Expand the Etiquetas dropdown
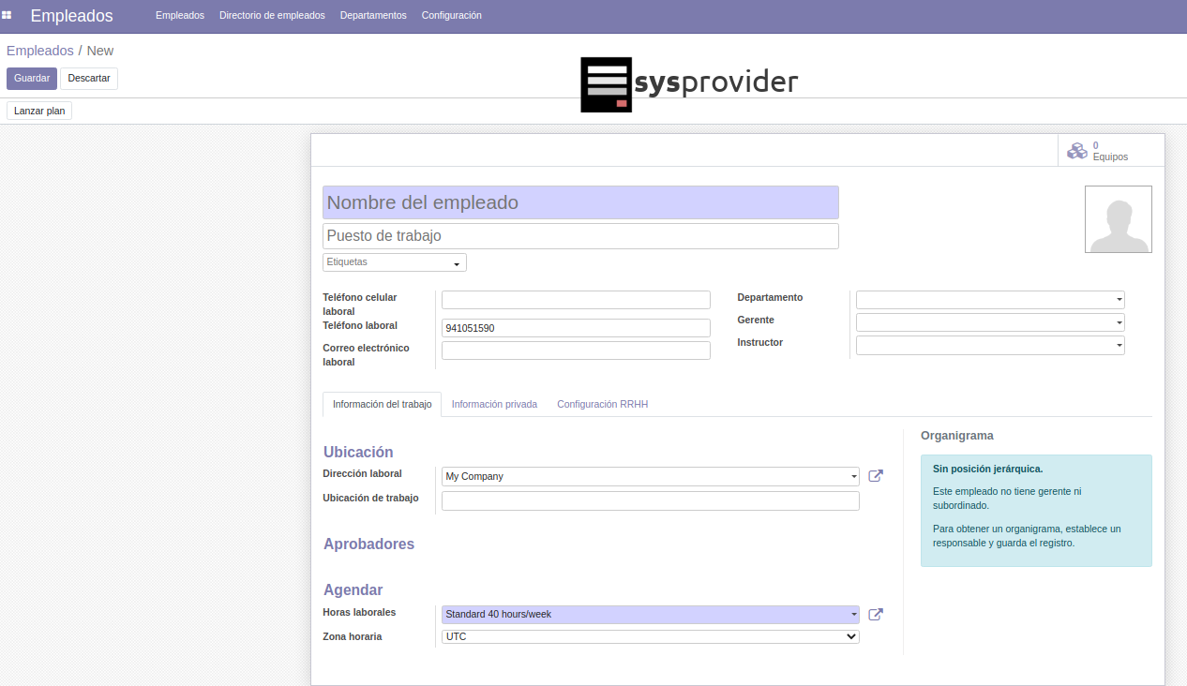This screenshot has width=1187, height=686. (x=395, y=263)
